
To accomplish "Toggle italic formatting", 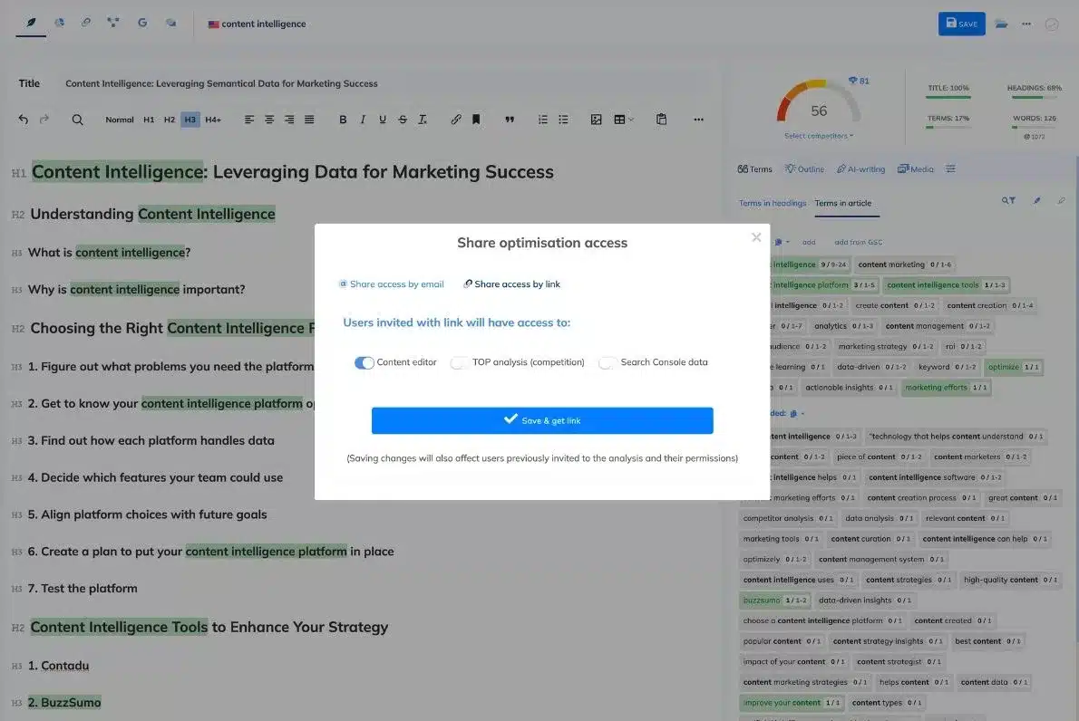I will tap(363, 120).
